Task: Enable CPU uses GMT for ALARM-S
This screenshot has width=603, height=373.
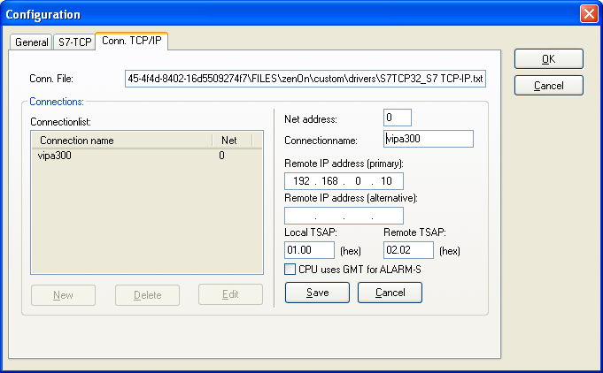Action: 290,269
